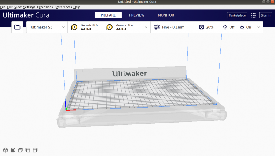Image resolution: width=275 pixels, height=156 pixels.
Task: Click the Sign in button
Action: tap(265, 15)
